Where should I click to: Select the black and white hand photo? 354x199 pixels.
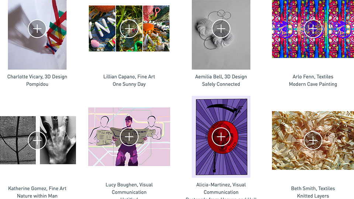tap(58, 140)
